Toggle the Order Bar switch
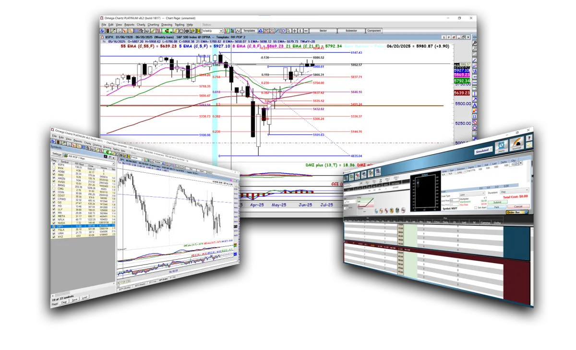 (x=517, y=212)
